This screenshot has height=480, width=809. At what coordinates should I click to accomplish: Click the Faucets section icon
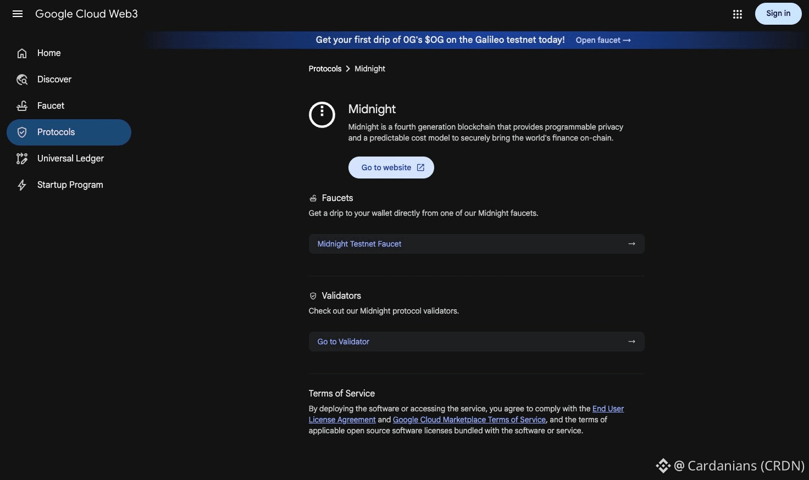tap(313, 198)
